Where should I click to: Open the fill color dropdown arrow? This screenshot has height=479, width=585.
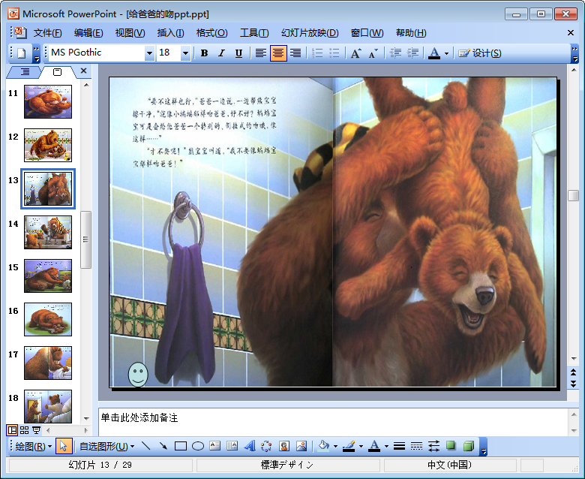click(x=336, y=447)
